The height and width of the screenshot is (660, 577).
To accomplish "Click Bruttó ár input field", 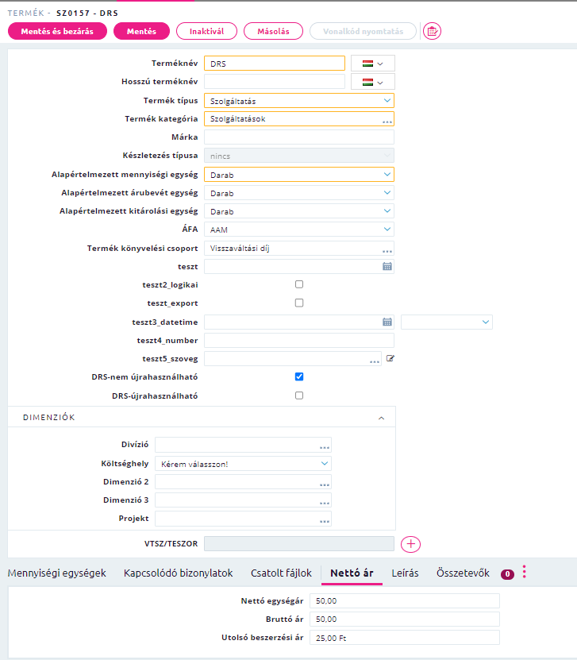I will [405, 619].
